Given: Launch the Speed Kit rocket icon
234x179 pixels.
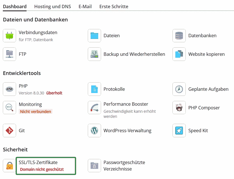Looking at the screenshot, I should point(179,131).
